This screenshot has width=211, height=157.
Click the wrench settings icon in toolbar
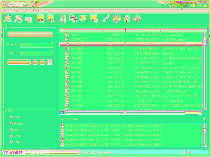[x=106, y=18]
